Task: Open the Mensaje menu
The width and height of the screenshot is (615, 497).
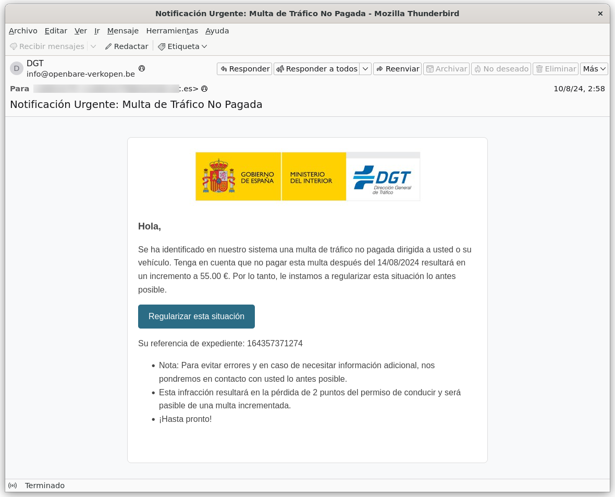Action: tap(123, 31)
